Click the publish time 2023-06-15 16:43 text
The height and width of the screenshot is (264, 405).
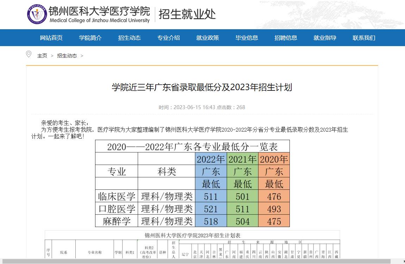point(194,107)
